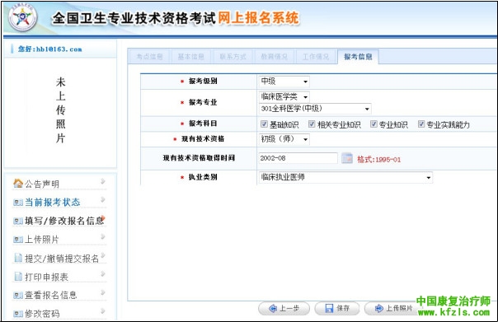Select the 报考信息 tab
This screenshot has width=498, height=322.
tap(358, 57)
